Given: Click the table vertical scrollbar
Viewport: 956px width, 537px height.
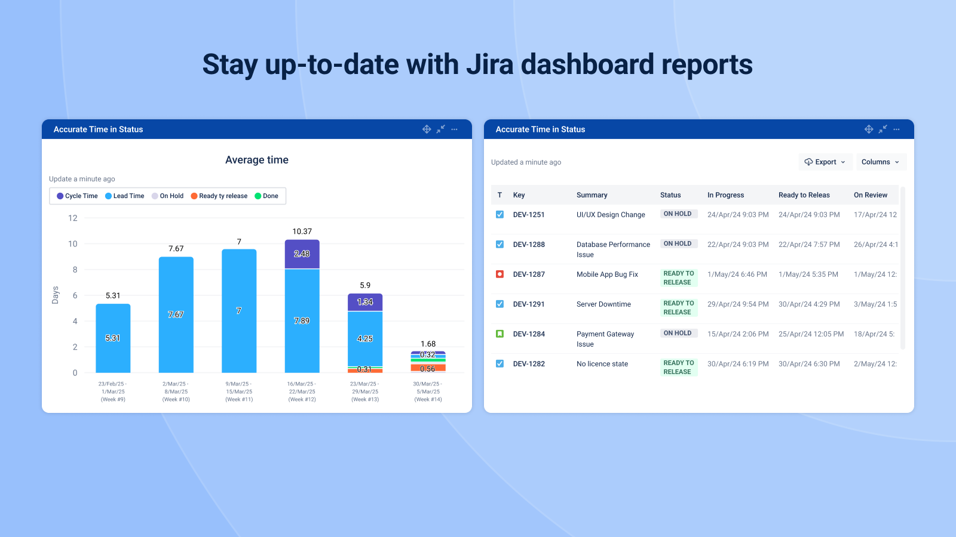Looking at the screenshot, I should coord(903,268).
